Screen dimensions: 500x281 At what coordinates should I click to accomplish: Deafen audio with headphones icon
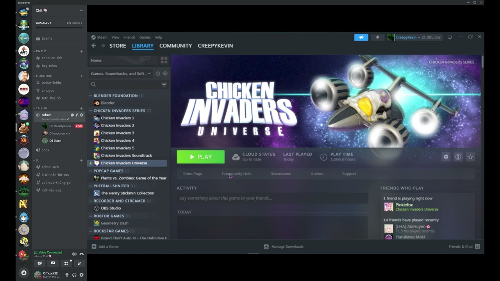click(x=74, y=275)
